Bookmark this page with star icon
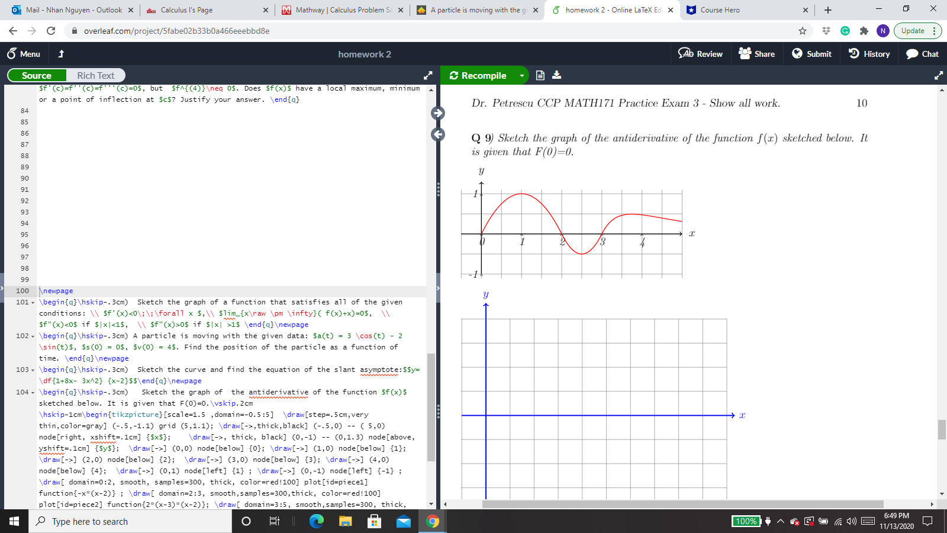947x533 pixels. click(803, 31)
